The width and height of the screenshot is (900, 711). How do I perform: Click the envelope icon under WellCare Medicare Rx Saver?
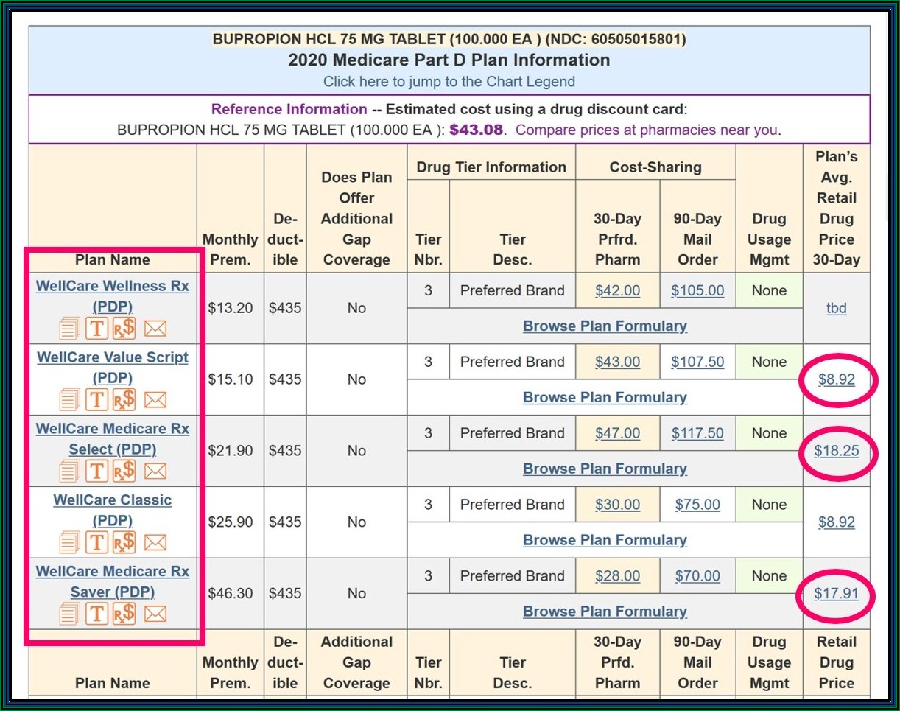coord(155,614)
